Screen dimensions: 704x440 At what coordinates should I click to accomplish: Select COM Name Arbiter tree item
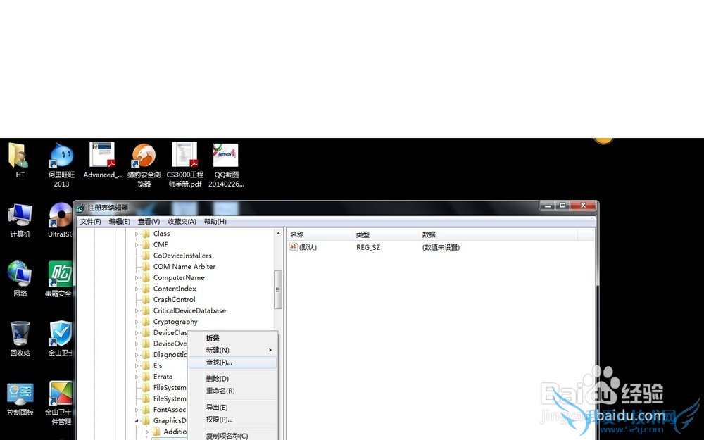184,266
